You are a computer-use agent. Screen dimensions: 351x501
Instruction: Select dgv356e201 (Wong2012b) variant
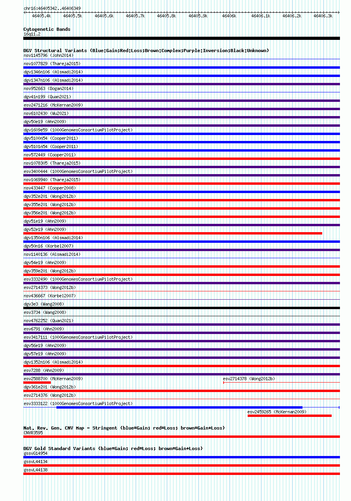coord(50,213)
